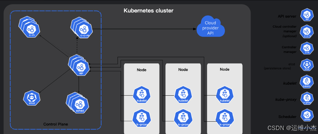Click the 'Scheduler' legend text
The image size is (318, 134).
[287, 117]
